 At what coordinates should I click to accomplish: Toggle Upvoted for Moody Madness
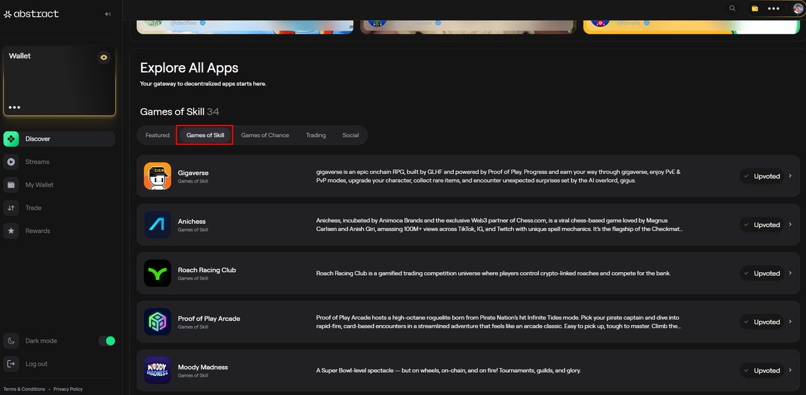(x=762, y=370)
